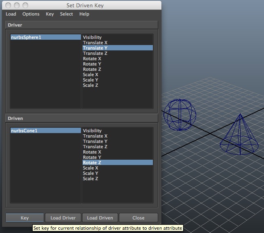Select Scale X in Driver attributes
The width and height of the screenshot is (264, 233).
point(118,75)
